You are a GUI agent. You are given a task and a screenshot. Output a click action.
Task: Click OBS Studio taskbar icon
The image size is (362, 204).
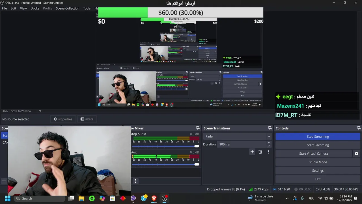click(164, 198)
